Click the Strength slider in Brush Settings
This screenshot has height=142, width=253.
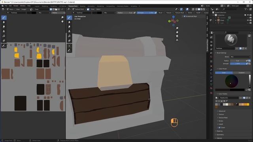tap(238, 64)
